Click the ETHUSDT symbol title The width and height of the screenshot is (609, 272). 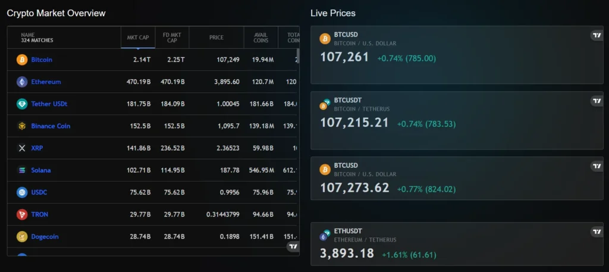(348, 231)
